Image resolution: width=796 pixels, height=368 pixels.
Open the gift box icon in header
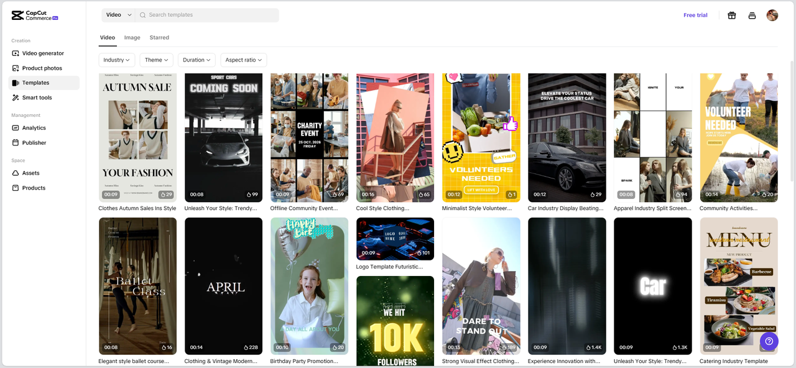click(731, 16)
